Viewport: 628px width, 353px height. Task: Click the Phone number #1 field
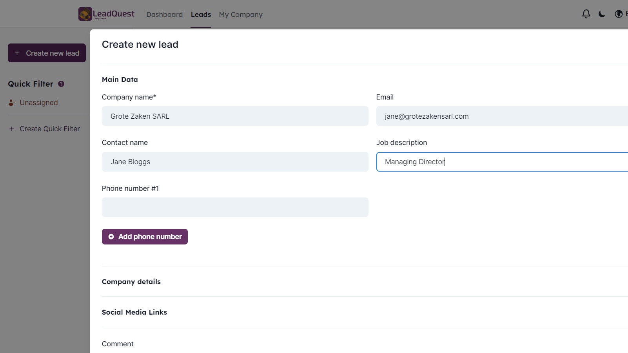pyautogui.click(x=235, y=207)
